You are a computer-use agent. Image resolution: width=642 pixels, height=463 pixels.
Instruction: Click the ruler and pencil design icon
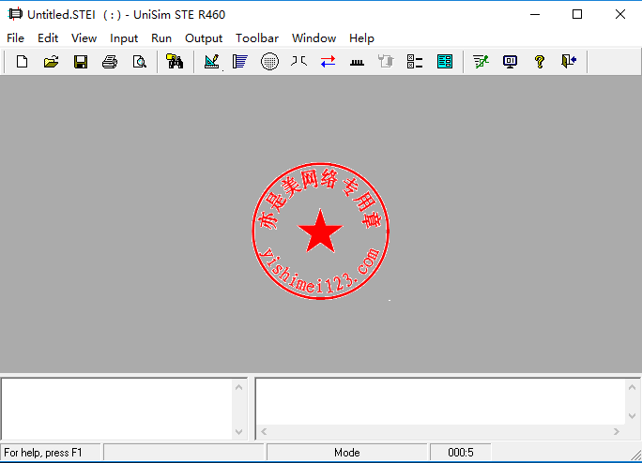212,62
